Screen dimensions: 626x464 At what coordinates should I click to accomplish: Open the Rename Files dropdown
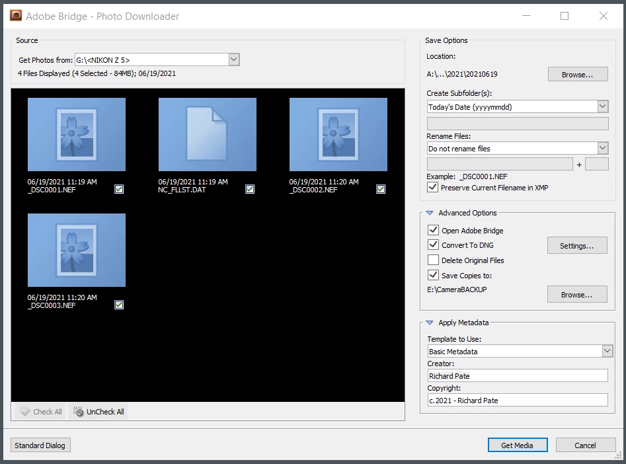pos(603,148)
